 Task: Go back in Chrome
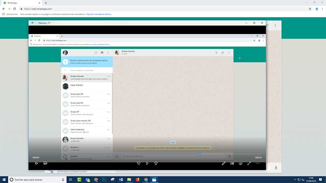point(4,9)
